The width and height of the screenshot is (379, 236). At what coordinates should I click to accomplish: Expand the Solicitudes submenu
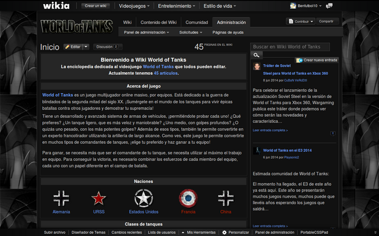[x=191, y=32]
